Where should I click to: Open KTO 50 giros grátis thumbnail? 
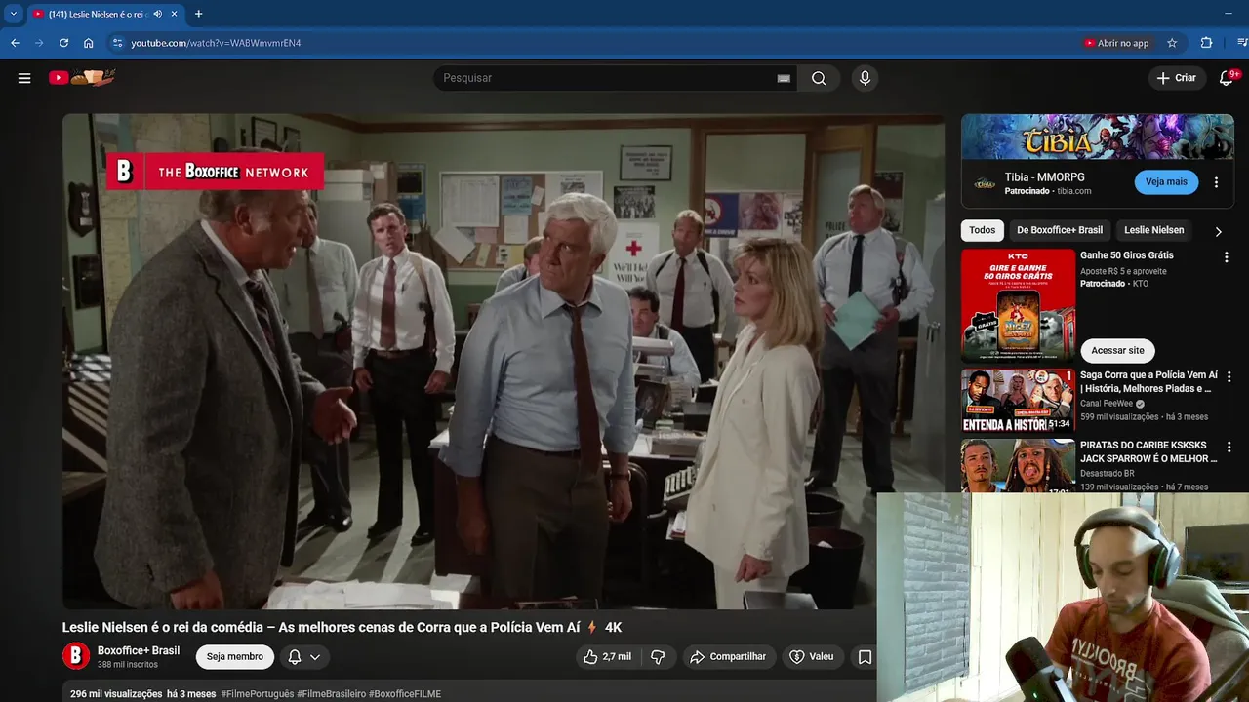(1018, 305)
